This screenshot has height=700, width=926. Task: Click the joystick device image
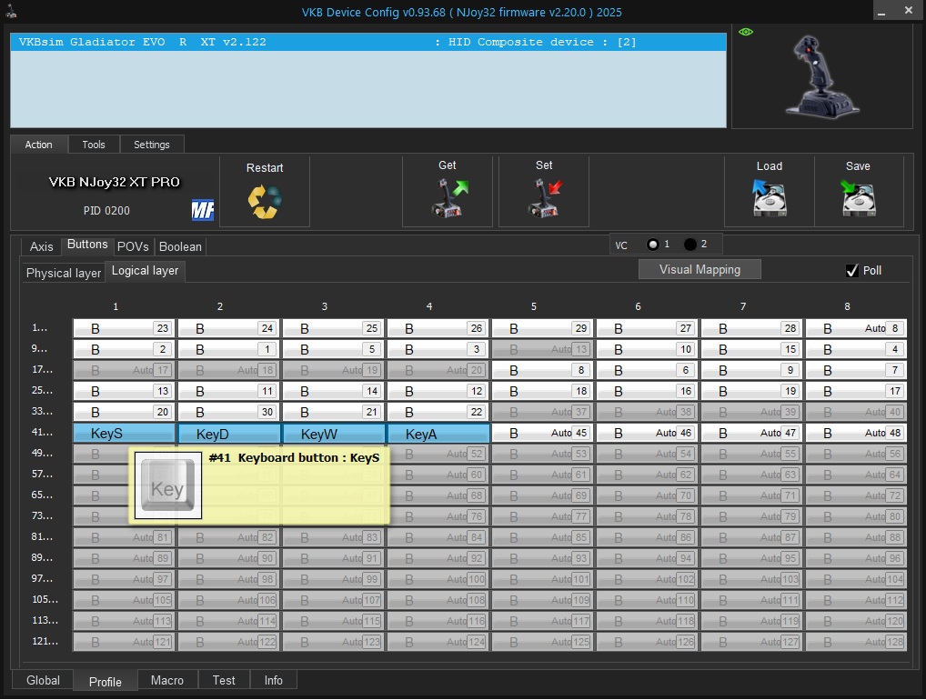click(x=820, y=75)
